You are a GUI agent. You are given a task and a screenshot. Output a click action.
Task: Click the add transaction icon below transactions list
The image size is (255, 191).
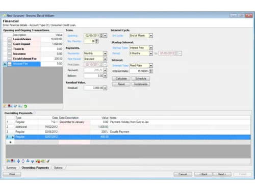point(5,106)
